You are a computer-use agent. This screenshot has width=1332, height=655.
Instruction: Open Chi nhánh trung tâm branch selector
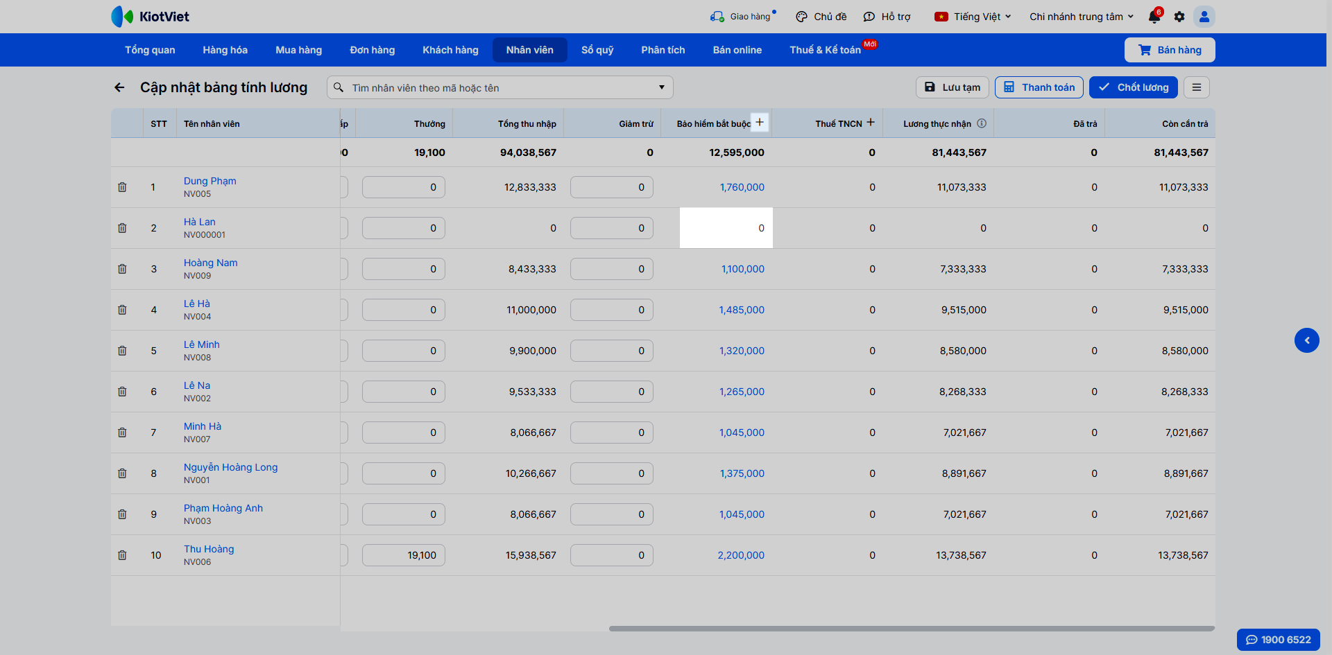(1082, 17)
